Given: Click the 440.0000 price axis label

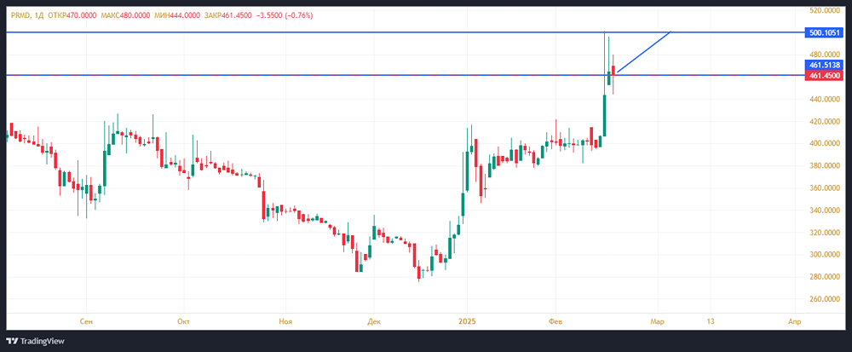Looking at the screenshot, I should pyautogui.click(x=826, y=99).
